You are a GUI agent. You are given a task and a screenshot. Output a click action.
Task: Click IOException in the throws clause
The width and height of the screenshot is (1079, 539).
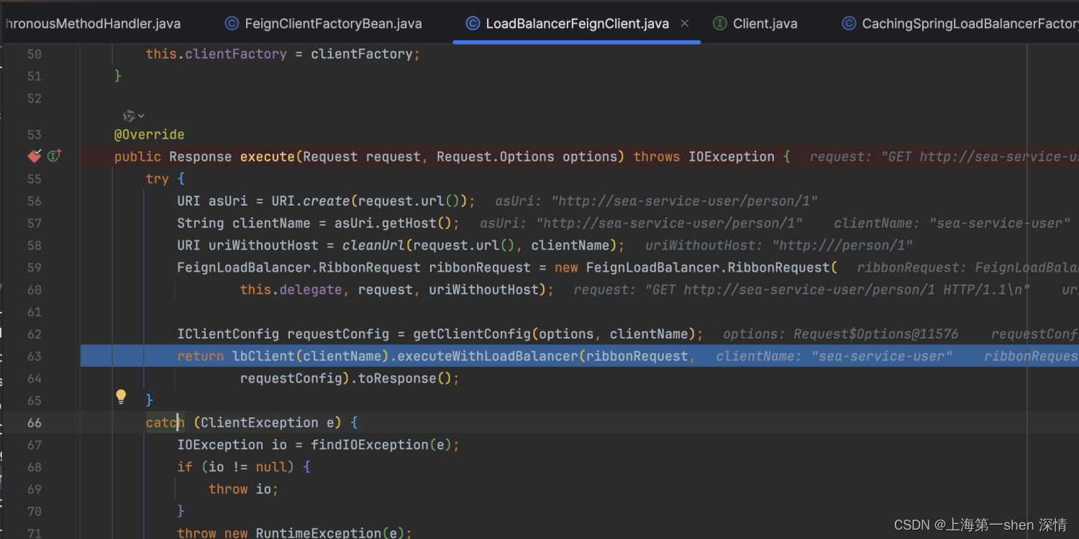[x=732, y=157]
